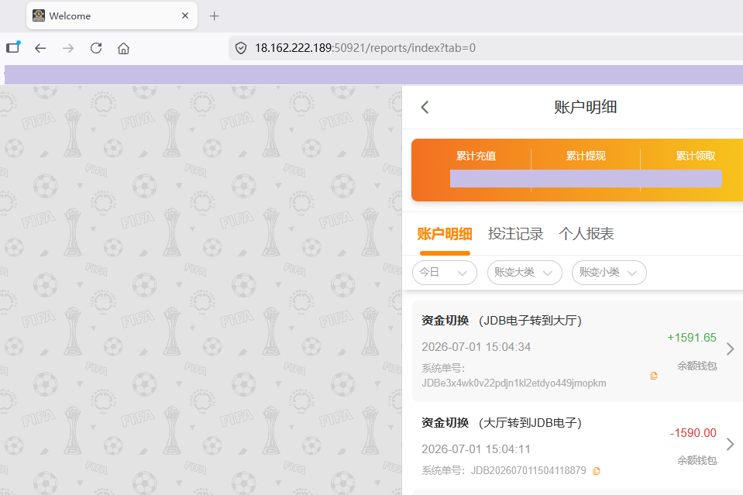This screenshot has width=743, height=495.
Task: Open the 大厅转到JDB电子 transaction row title
Action: (502, 423)
